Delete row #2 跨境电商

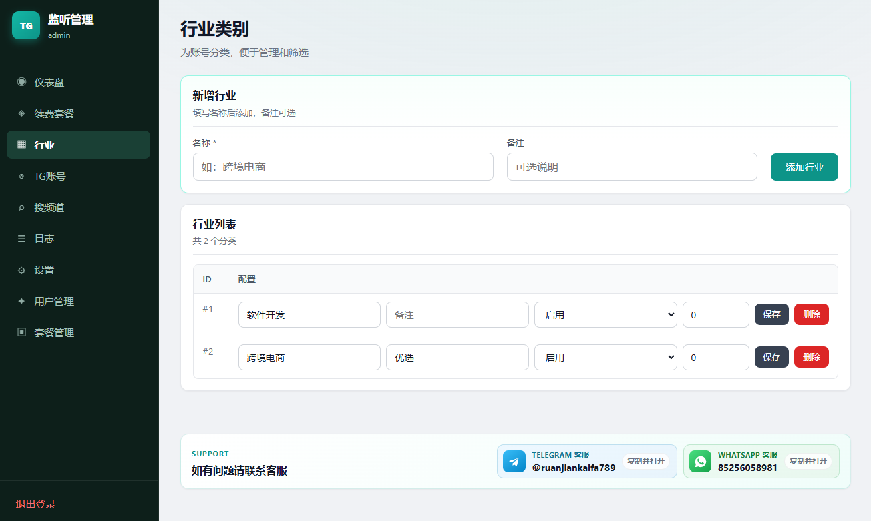[812, 357]
